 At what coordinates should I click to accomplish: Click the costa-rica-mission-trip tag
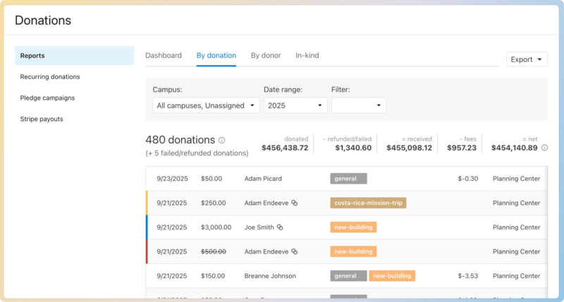(x=368, y=203)
